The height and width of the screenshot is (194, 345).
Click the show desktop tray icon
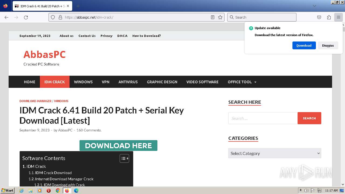click(342, 190)
